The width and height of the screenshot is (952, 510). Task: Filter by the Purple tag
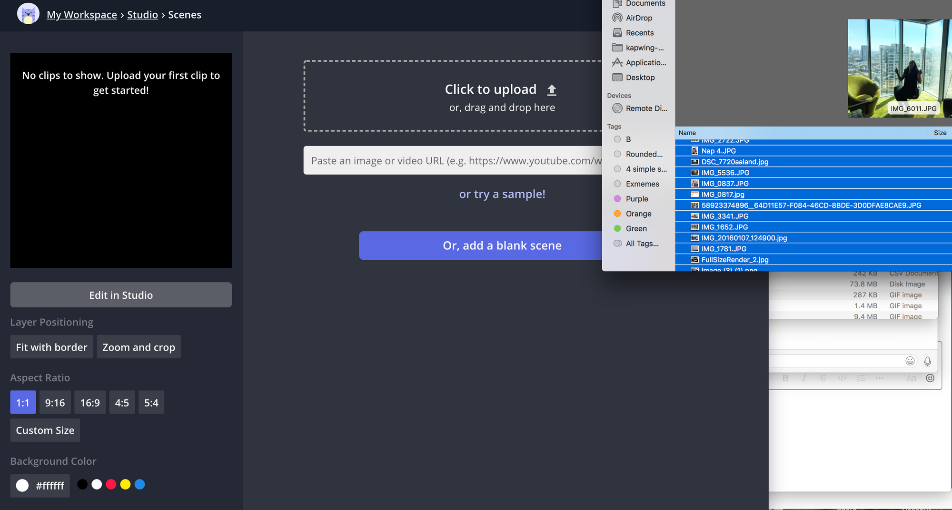pyautogui.click(x=631, y=199)
